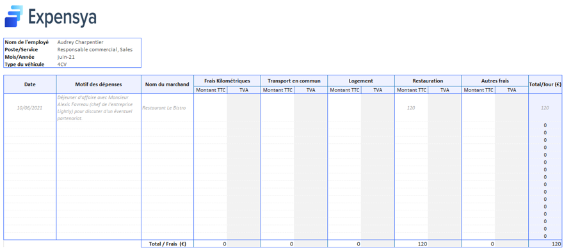Image resolution: width=564 pixels, height=250 pixels.
Task: Select the Motif des dépenses header
Action: (x=99, y=84)
